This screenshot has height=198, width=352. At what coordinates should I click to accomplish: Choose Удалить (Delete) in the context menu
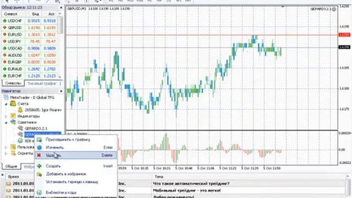click(x=76, y=155)
